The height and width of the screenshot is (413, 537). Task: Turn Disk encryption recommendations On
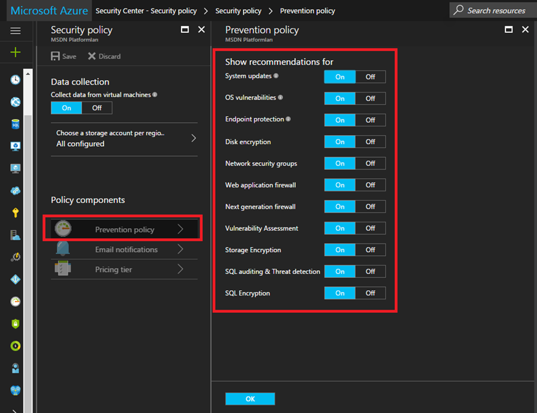(x=340, y=142)
